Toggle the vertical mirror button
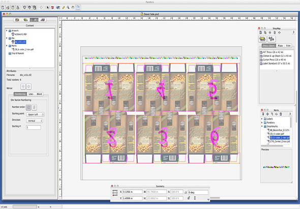Image resolution: width=300 pixels, height=209 pixels. pos(23,86)
